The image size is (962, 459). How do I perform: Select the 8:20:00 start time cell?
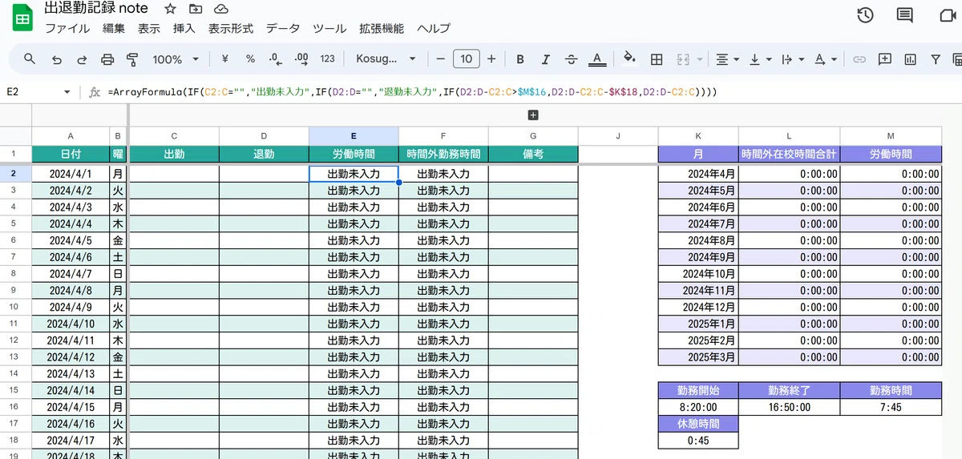tap(698, 407)
